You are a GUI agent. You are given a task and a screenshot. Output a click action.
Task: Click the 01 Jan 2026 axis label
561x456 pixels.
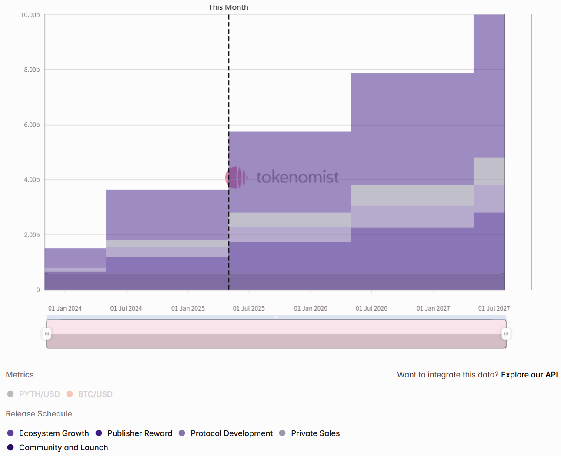[311, 308]
